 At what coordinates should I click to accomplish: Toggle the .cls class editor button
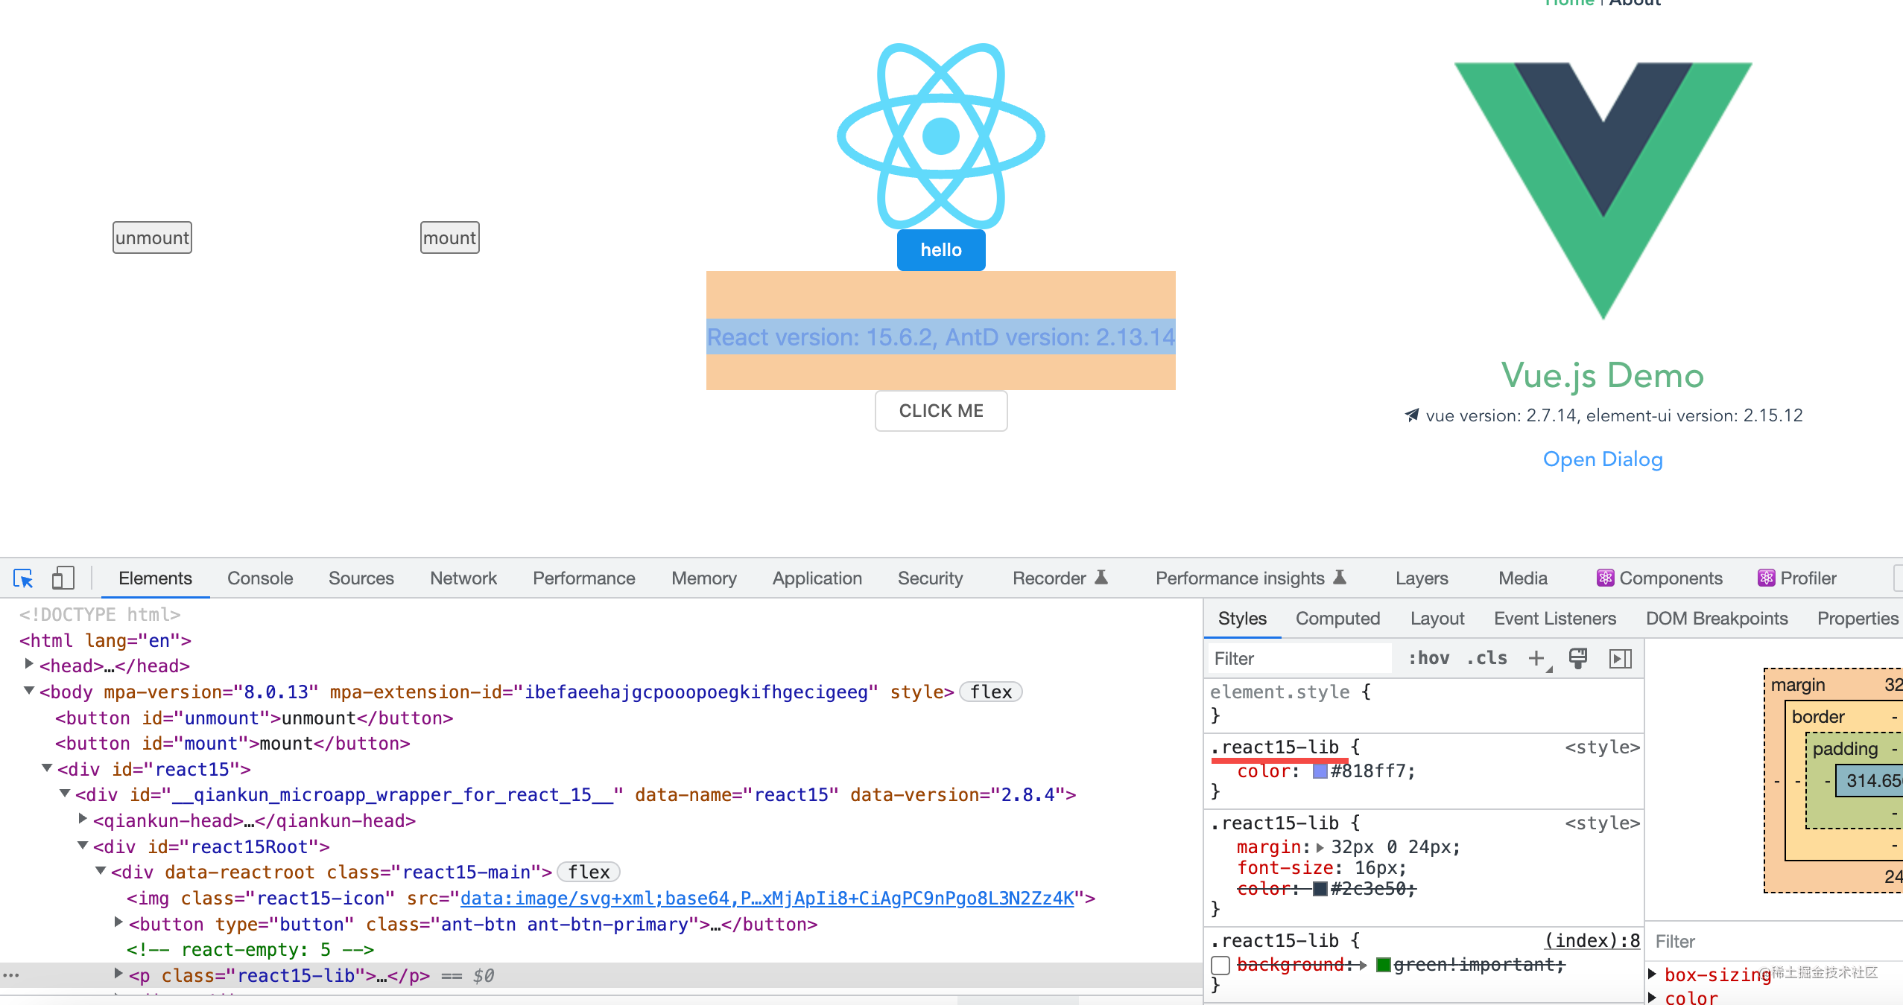coord(1486,658)
